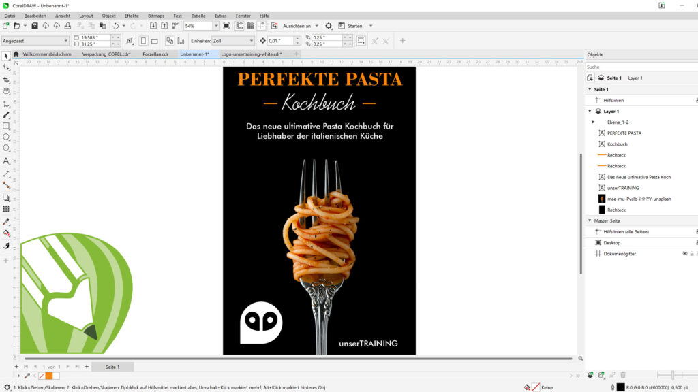698x392 pixels.
Task: Click the Undo arrow icon
Action: (116, 26)
